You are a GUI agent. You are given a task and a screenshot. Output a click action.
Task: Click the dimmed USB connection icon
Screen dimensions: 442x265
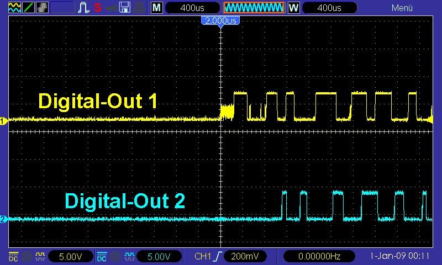point(112,8)
